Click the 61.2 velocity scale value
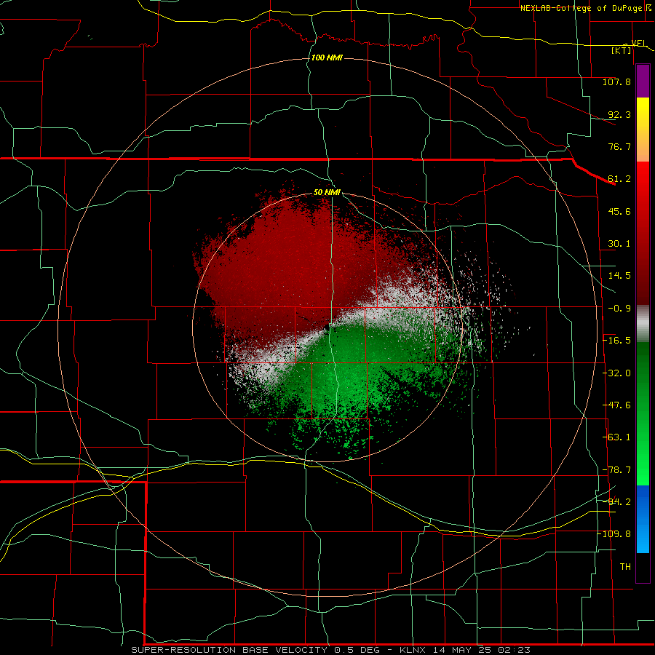This screenshot has height=655, width=655. [619, 179]
